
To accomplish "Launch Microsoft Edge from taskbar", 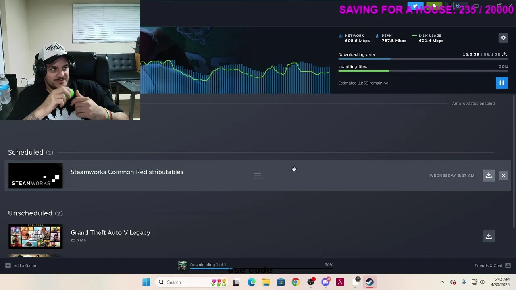I will [251, 282].
